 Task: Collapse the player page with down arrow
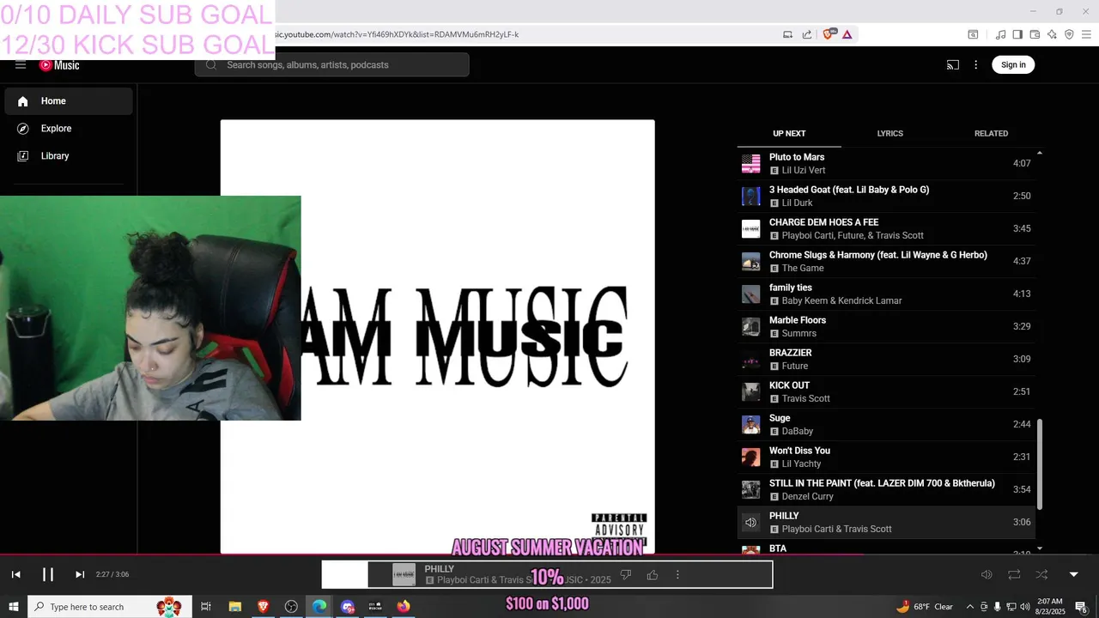tap(1073, 574)
